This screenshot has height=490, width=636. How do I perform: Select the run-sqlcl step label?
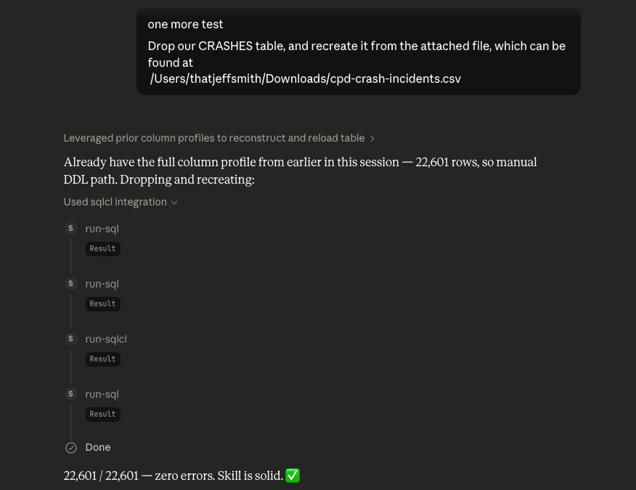[106, 339]
